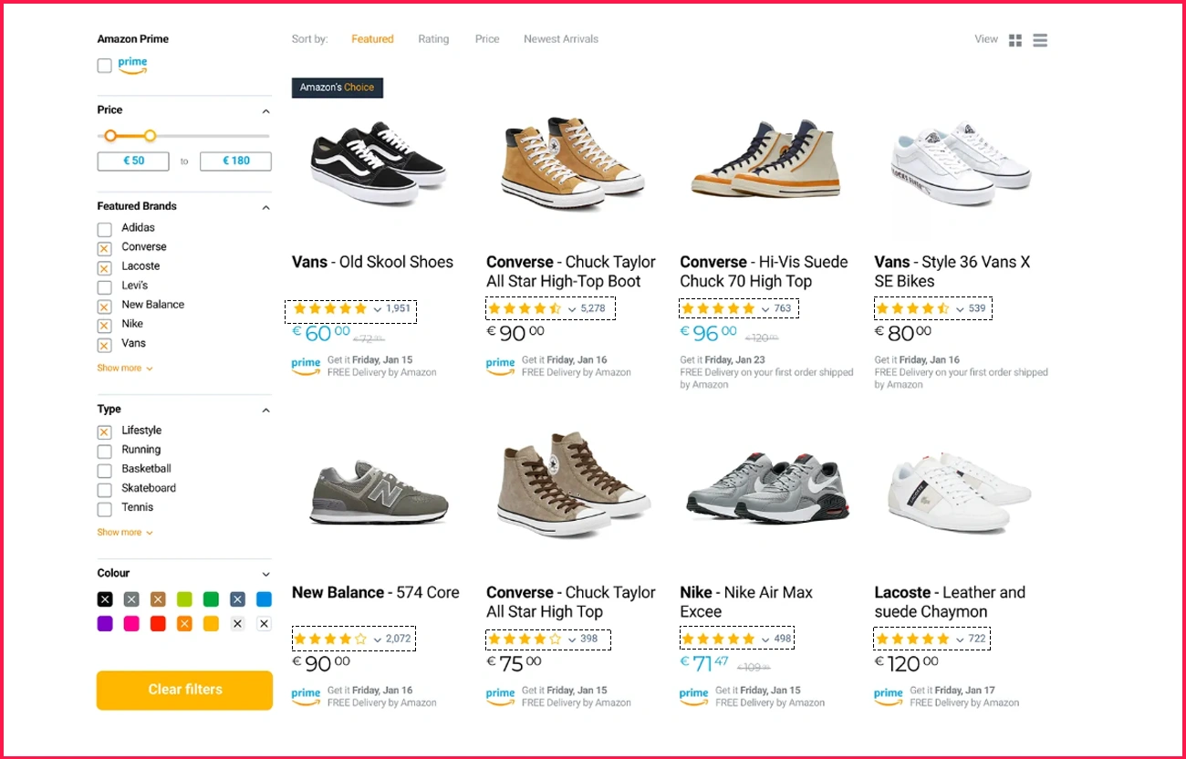Sort products by Rating
This screenshot has width=1186, height=759.
pos(433,39)
